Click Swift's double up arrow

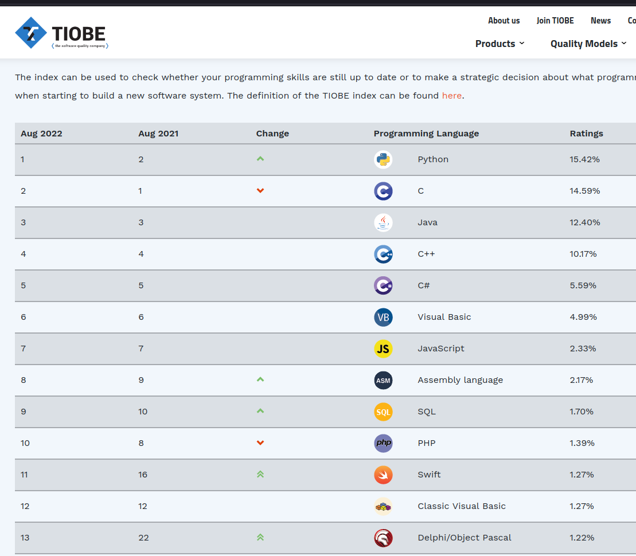pos(260,474)
